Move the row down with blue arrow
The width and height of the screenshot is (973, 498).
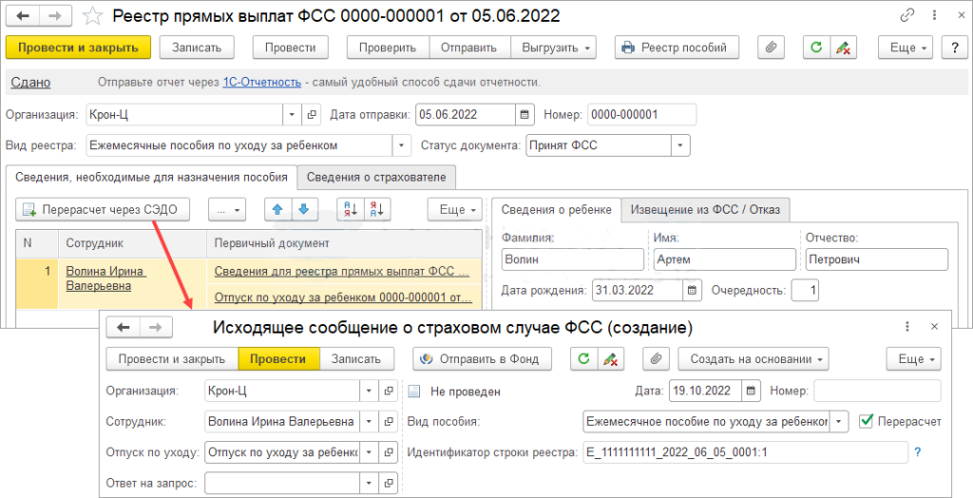pos(303,209)
